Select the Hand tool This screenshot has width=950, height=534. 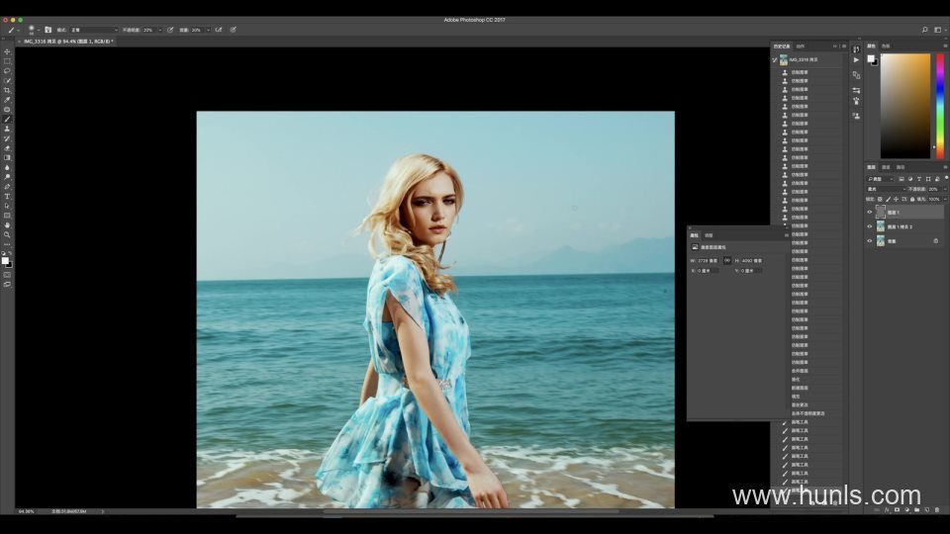tap(7, 224)
